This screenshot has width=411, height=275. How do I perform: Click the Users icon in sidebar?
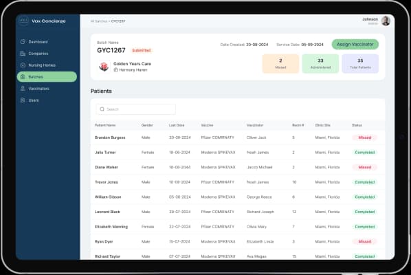(23, 100)
